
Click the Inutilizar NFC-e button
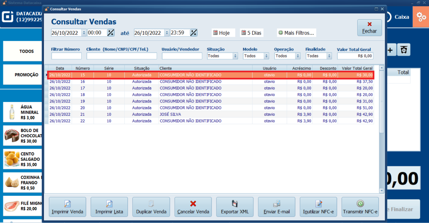point(318,207)
